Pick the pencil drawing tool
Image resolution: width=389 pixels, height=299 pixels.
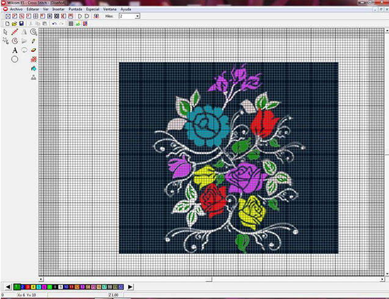coord(34,41)
